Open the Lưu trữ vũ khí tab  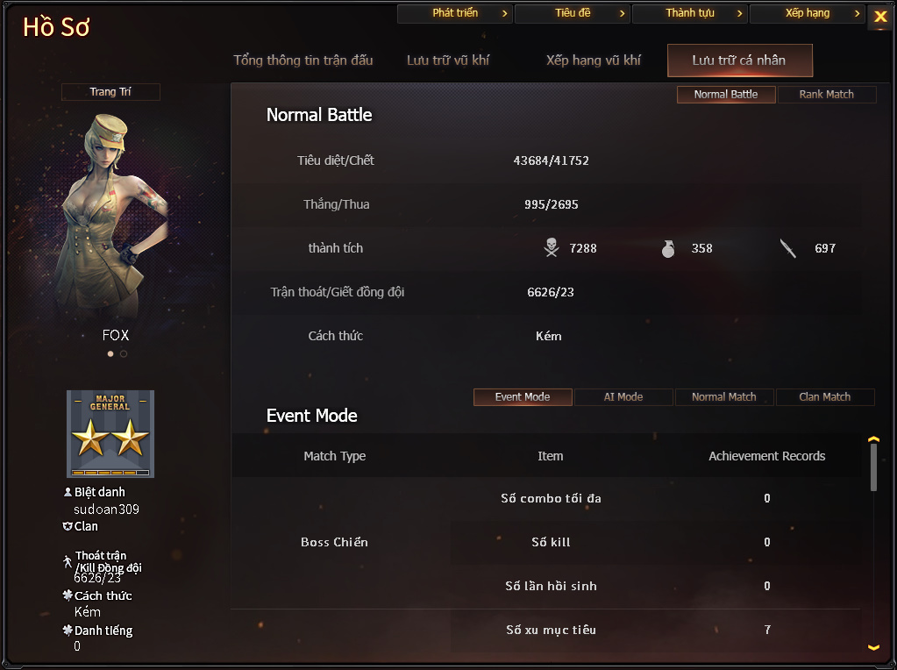(448, 61)
